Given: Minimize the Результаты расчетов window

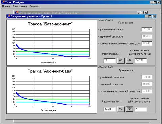Looking at the screenshot, I should pyautogui.click(x=146, y=16).
